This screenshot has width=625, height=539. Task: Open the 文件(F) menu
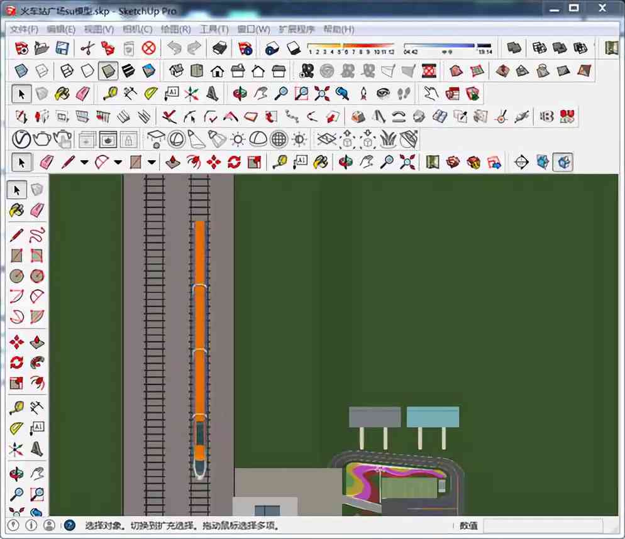pyautogui.click(x=24, y=30)
